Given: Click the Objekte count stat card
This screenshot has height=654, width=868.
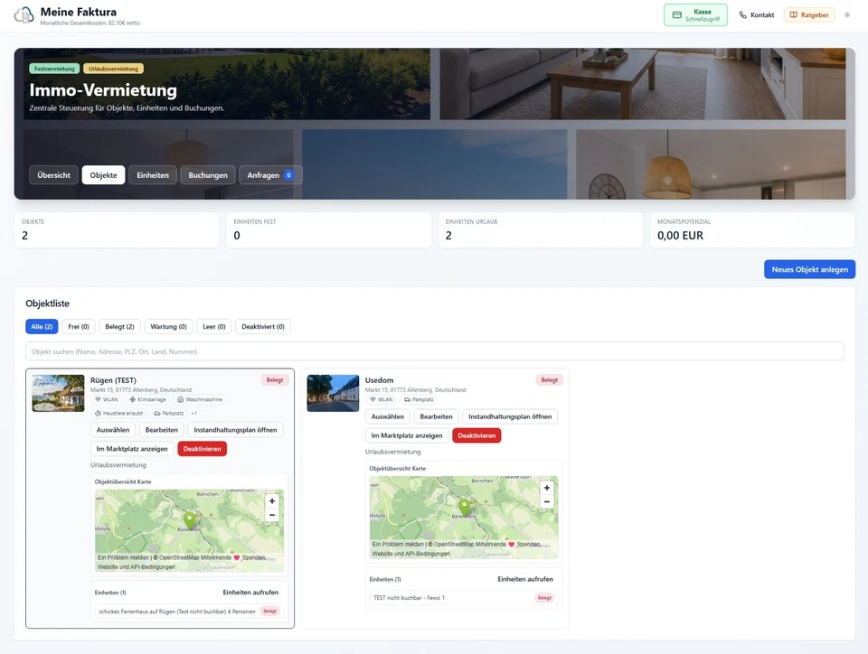Looking at the screenshot, I should [x=117, y=230].
